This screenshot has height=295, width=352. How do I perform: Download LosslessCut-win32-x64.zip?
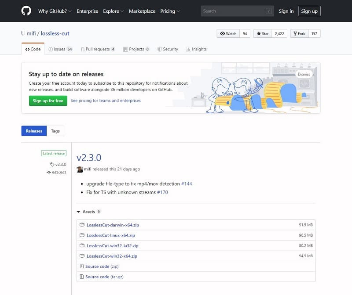pos(112,256)
